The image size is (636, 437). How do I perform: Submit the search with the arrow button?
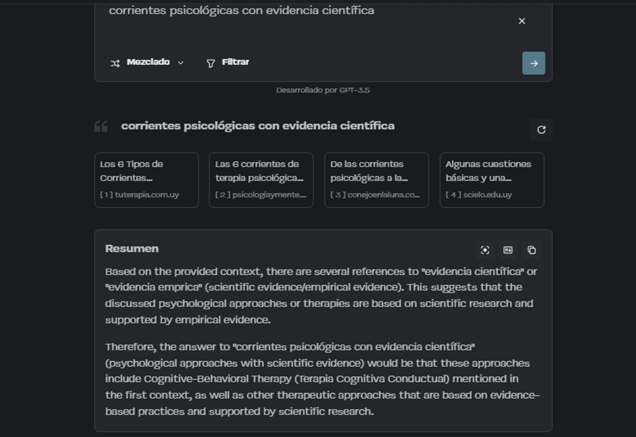pos(534,63)
